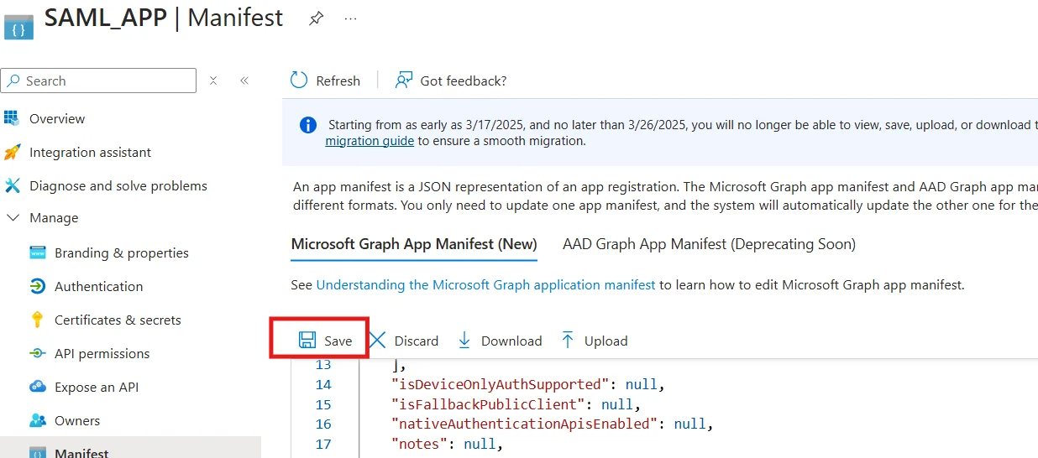
Task: Open the ellipsis more options menu
Action: point(351,18)
